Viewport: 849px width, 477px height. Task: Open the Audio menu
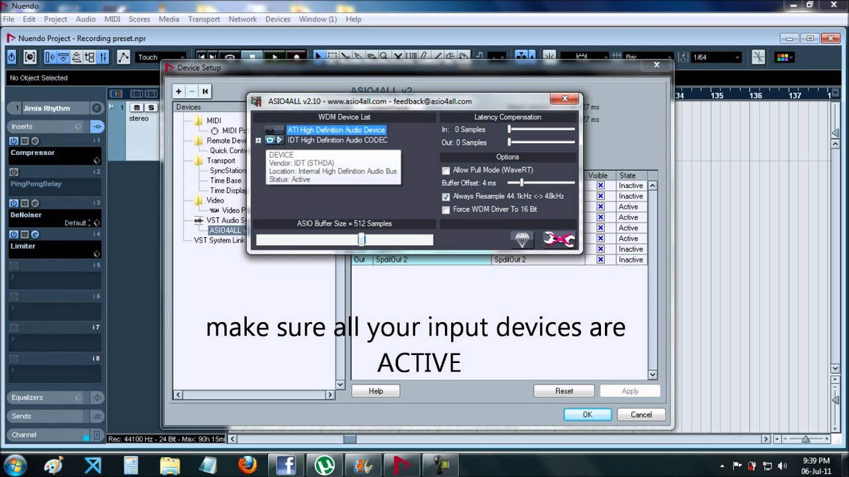[x=86, y=19]
